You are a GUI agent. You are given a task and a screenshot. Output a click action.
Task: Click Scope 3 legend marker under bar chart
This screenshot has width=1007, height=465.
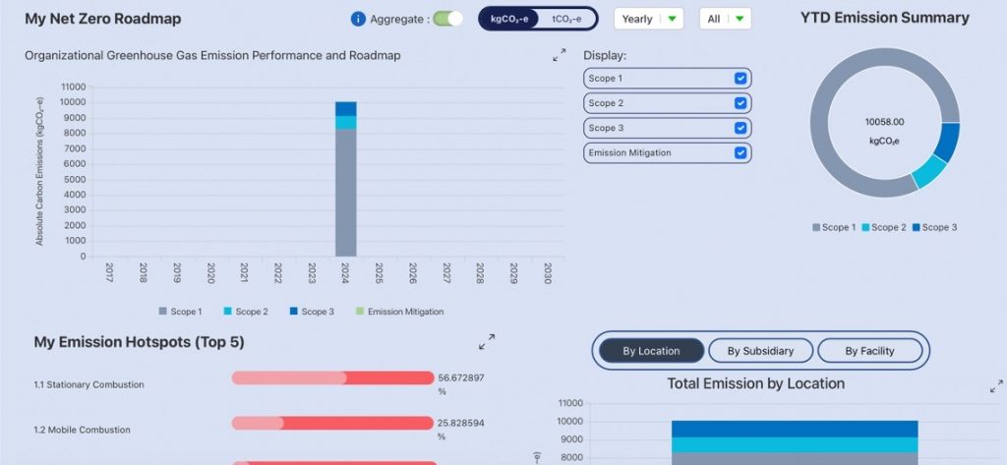click(294, 312)
